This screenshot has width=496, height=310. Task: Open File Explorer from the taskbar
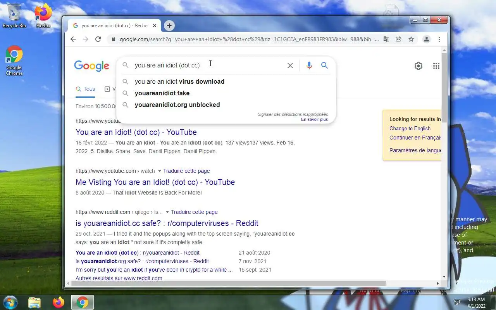pyautogui.click(x=34, y=302)
